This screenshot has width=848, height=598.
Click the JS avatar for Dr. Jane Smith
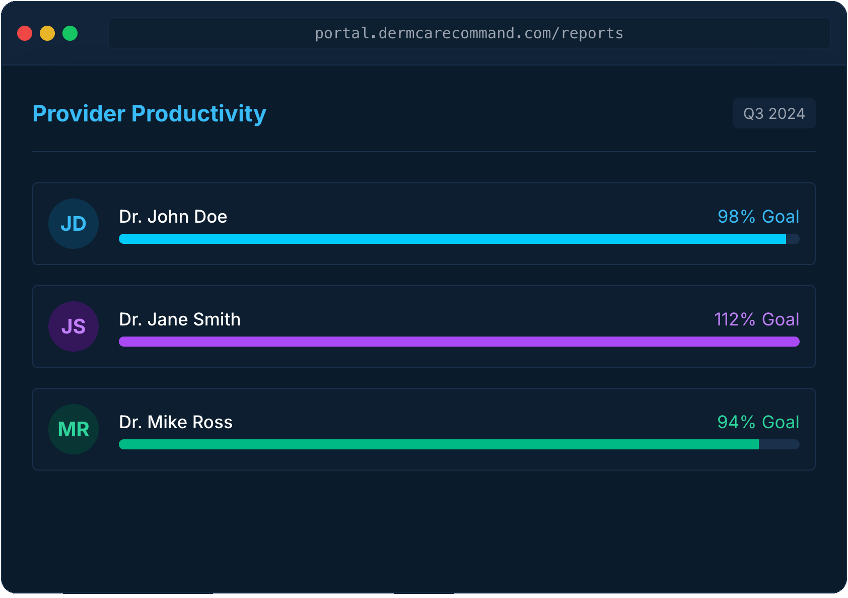click(x=74, y=326)
